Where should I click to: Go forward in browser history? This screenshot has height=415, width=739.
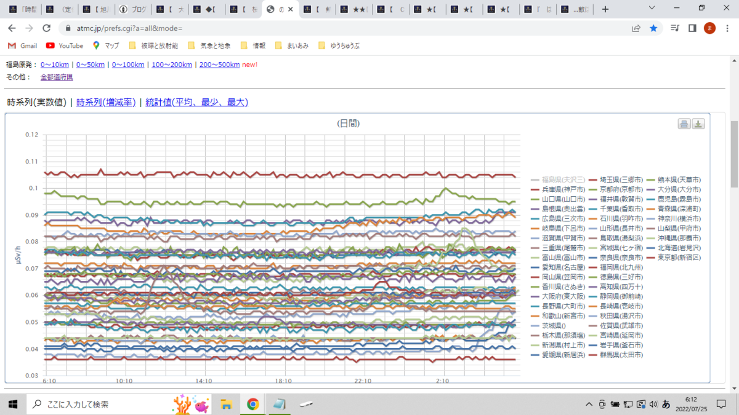coord(29,28)
